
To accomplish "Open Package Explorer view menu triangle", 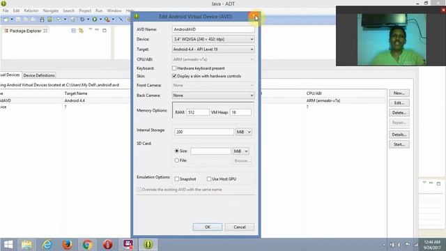I will tap(90, 29).
